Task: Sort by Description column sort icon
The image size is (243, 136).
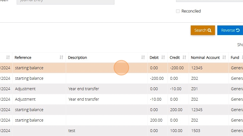Action: point(143,57)
